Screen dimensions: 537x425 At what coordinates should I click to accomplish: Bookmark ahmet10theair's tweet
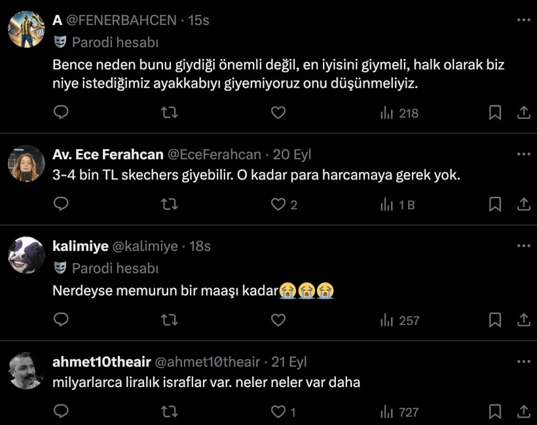point(495,411)
